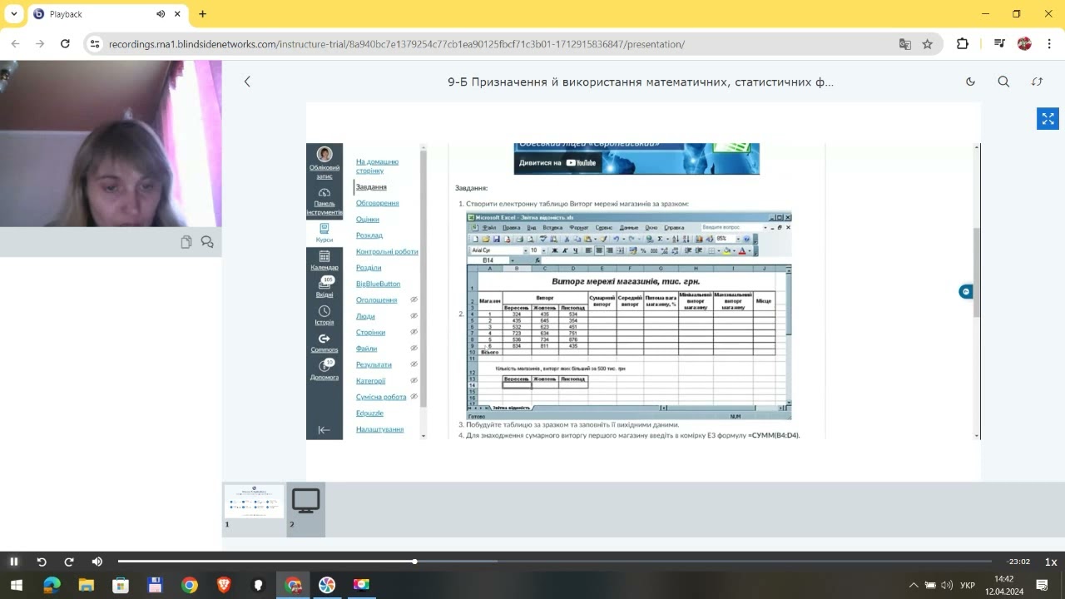Open Обговорення in course navigation

[377, 203]
